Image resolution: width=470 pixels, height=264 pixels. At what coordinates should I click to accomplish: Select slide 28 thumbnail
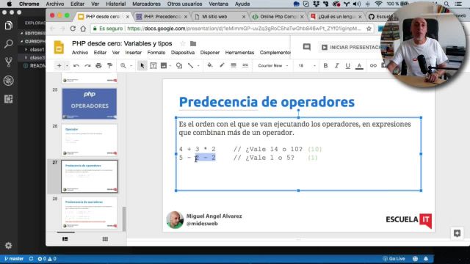[x=90, y=213]
